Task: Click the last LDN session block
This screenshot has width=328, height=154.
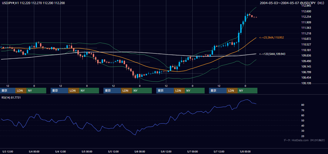Action: point(232,91)
